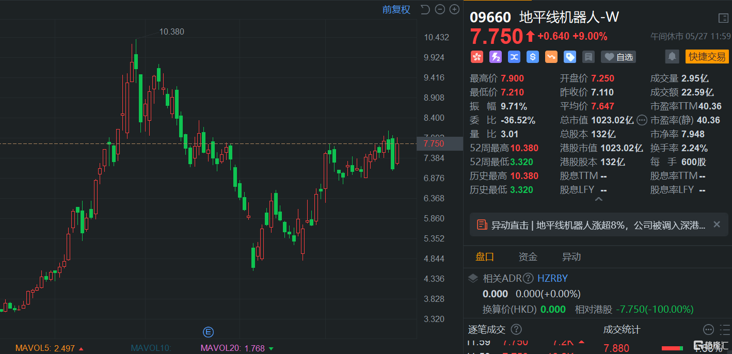The image size is (732, 354).
Task: Click the more options icon beside 总市值
Action: coord(642,120)
